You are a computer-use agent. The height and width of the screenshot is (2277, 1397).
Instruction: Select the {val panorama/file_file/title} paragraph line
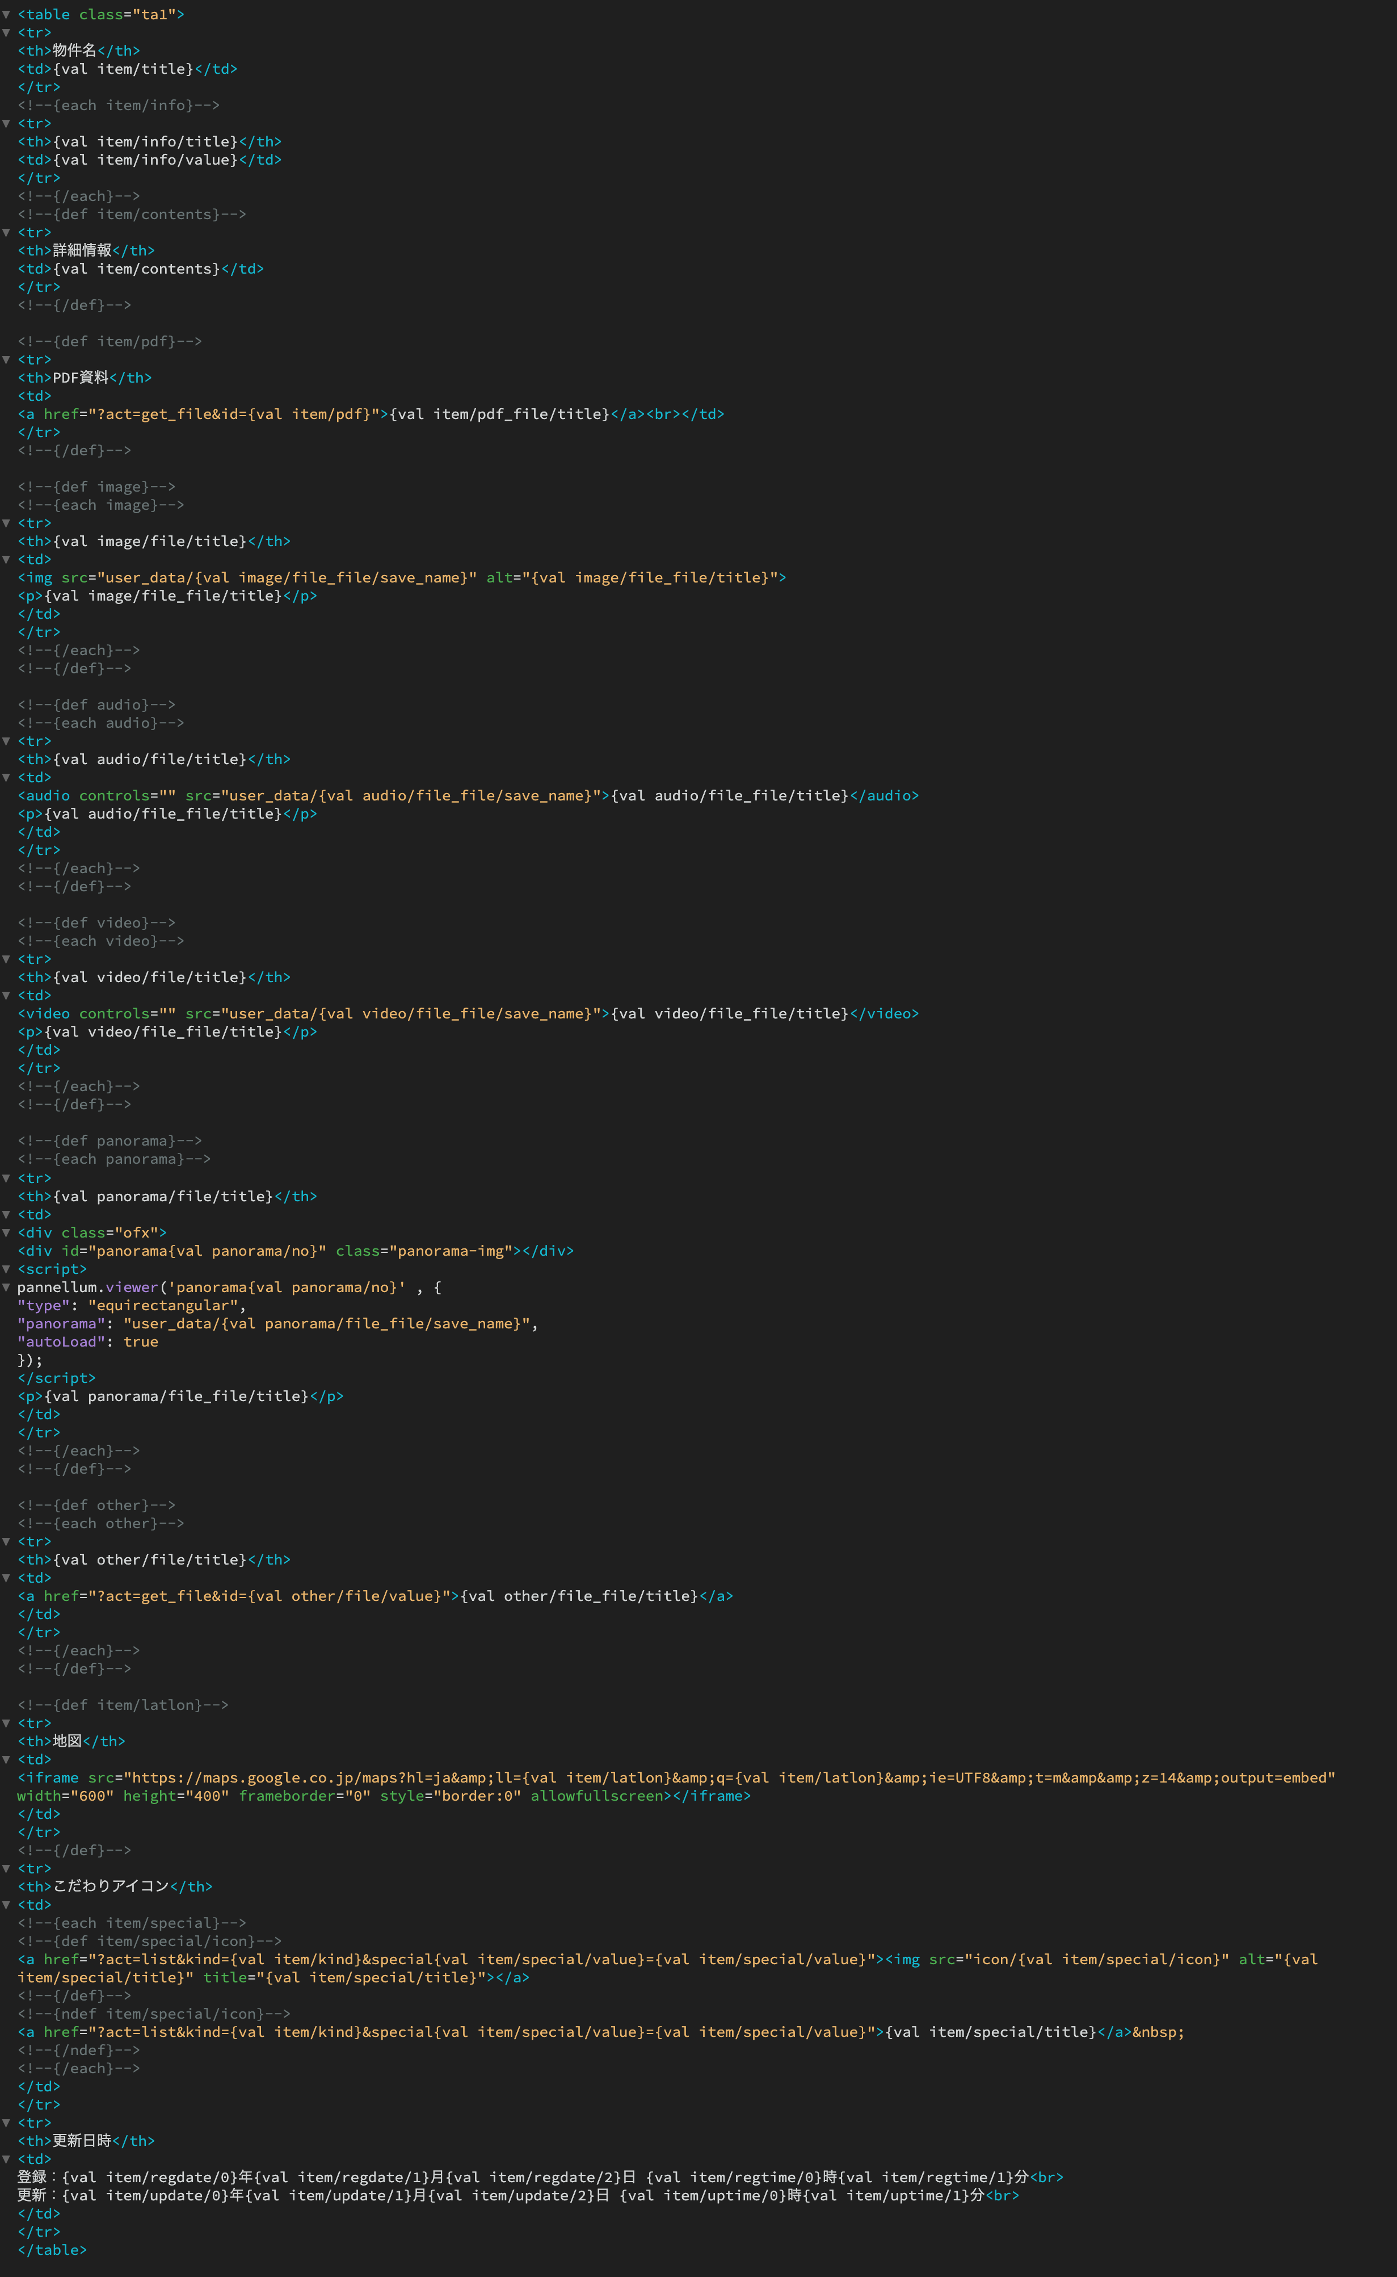click(180, 1397)
